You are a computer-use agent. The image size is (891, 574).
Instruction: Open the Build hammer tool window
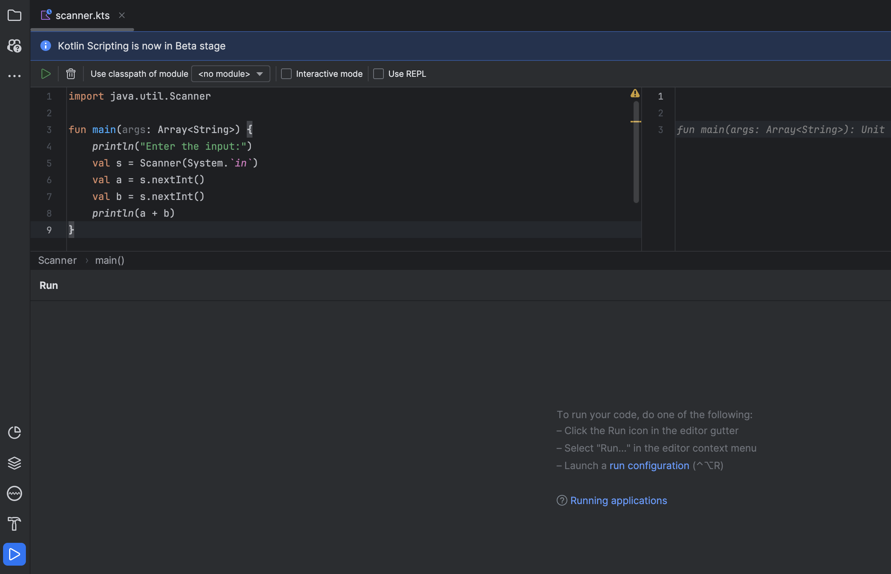(14, 523)
